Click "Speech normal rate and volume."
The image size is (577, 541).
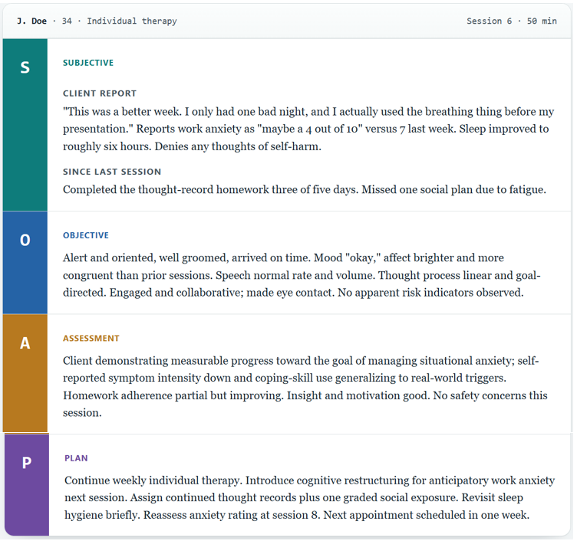(x=295, y=275)
